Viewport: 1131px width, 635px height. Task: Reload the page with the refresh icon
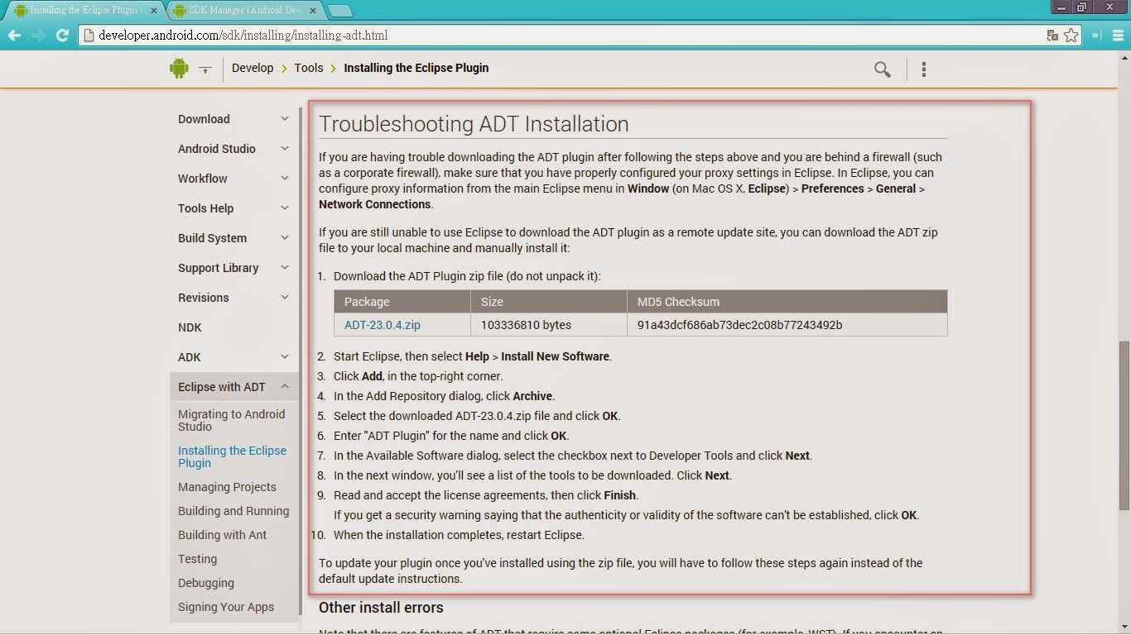click(x=62, y=36)
